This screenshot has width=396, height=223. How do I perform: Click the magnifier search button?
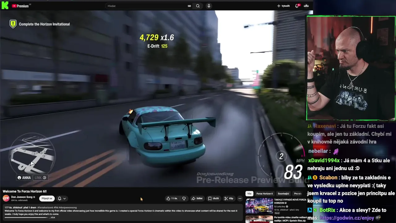[x=198, y=6]
